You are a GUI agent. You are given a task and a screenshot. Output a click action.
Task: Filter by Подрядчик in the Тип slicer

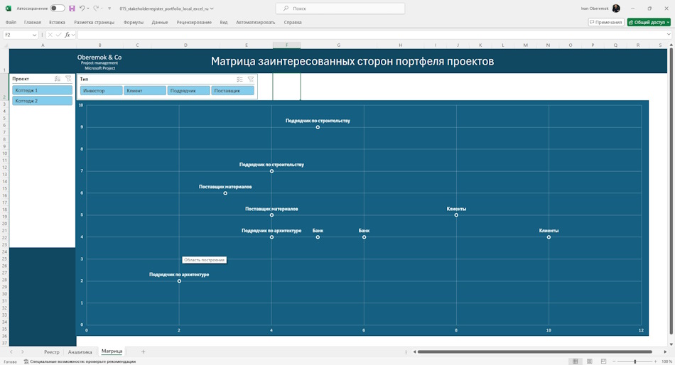tap(188, 91)
